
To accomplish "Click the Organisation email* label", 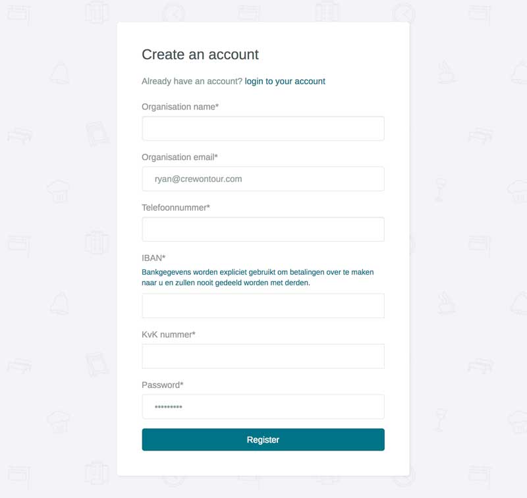I will tap(180, 157).
